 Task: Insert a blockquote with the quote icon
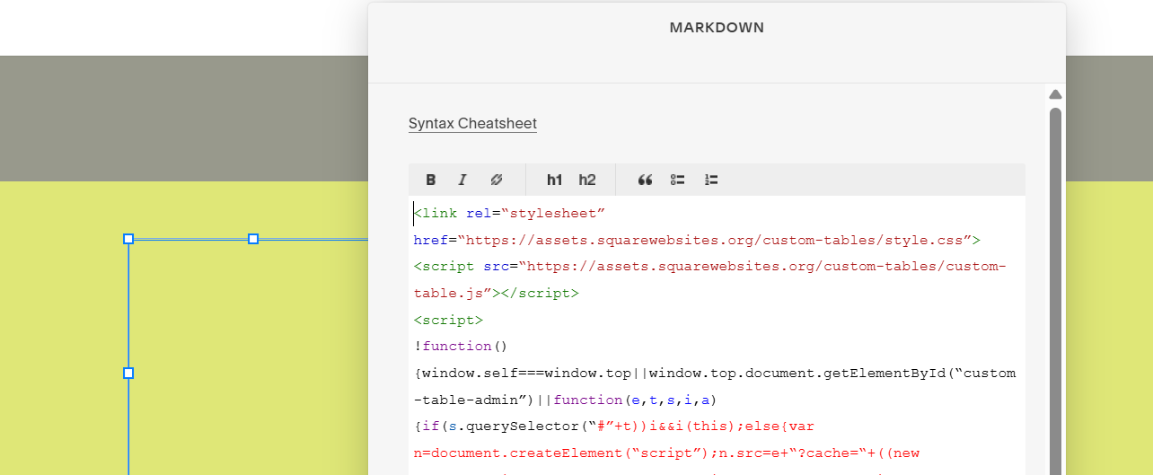[x=645, y=180]
